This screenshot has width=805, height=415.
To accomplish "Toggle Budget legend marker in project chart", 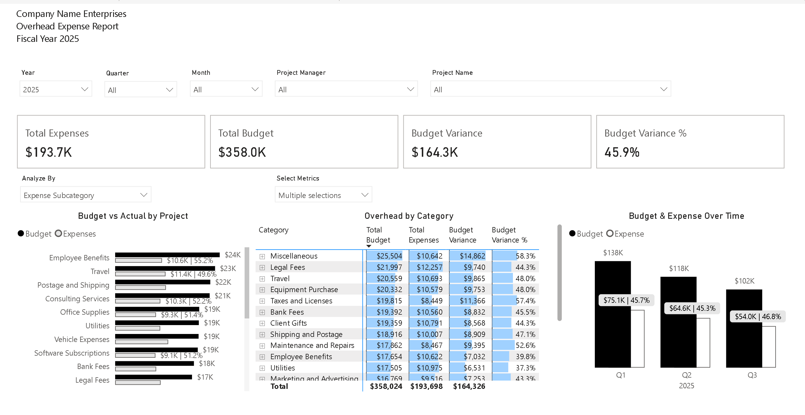I will [x=21, y=233].
